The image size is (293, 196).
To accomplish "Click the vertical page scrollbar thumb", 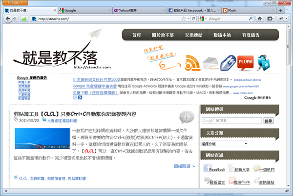I will pos(288,46).
